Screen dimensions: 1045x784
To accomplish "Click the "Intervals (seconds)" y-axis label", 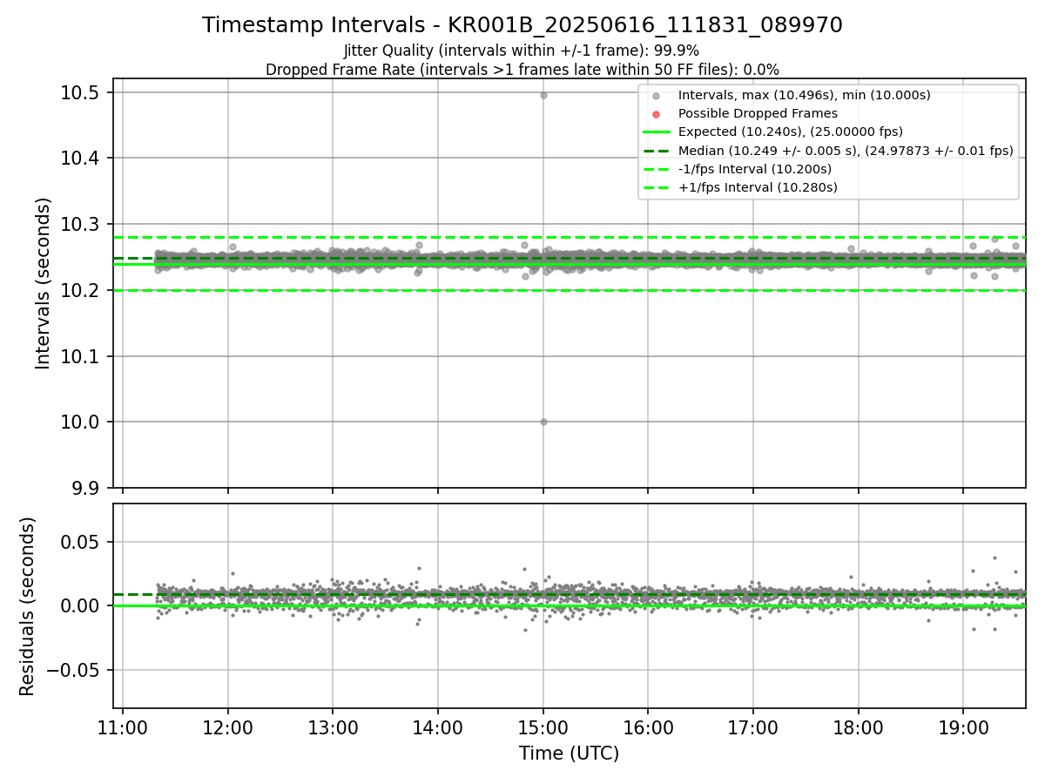I will (x=44, y=283).
